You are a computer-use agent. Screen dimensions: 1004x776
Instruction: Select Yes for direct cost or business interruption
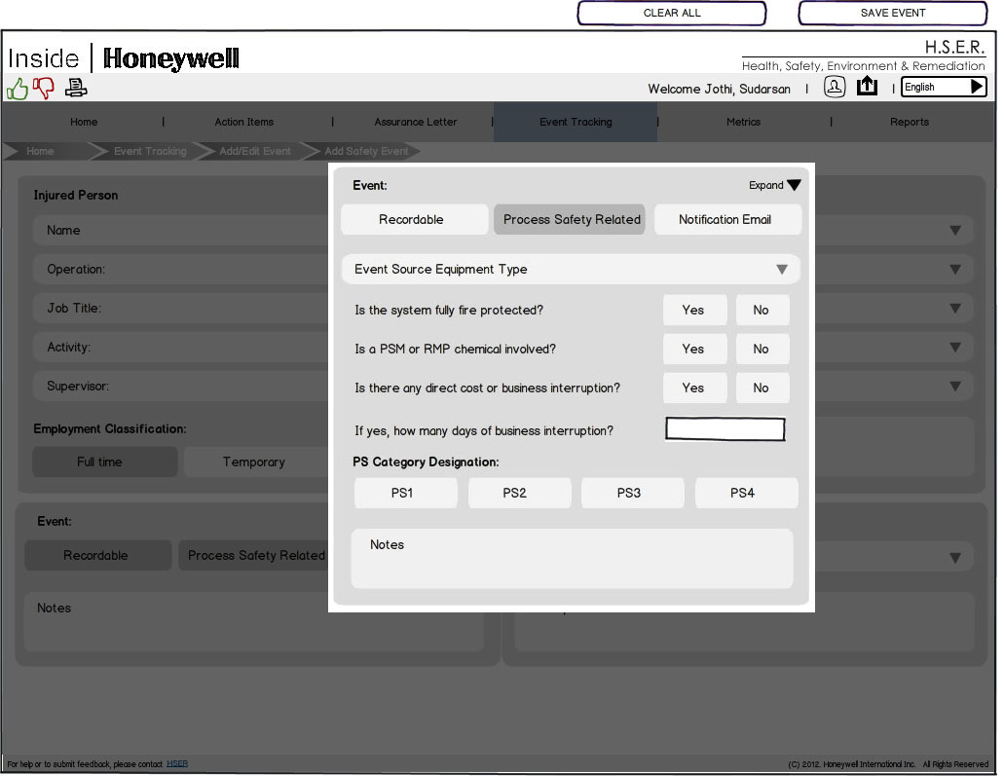pos(693,388)
